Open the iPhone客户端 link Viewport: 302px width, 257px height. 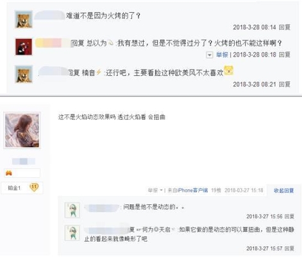tap(192, 190)
